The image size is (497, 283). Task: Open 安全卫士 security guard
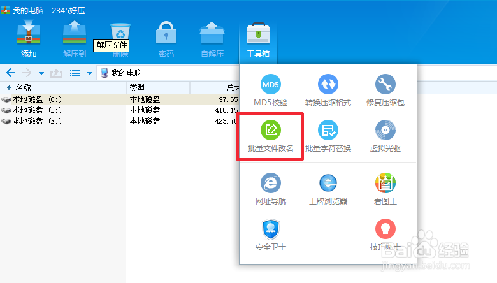point(270,235)
